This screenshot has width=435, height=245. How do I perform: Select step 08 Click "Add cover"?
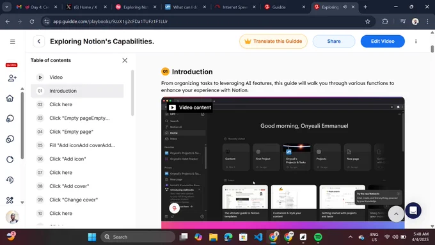[77, 186]
